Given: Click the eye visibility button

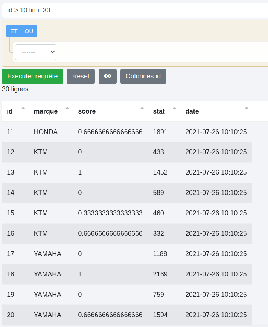Looking at the screenshot, I should click(x=108, y=76).
